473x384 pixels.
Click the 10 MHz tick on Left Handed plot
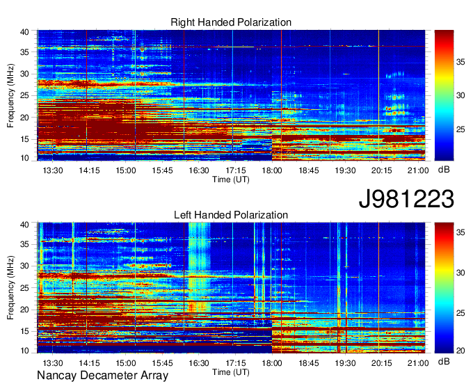(x=25, y=351)
